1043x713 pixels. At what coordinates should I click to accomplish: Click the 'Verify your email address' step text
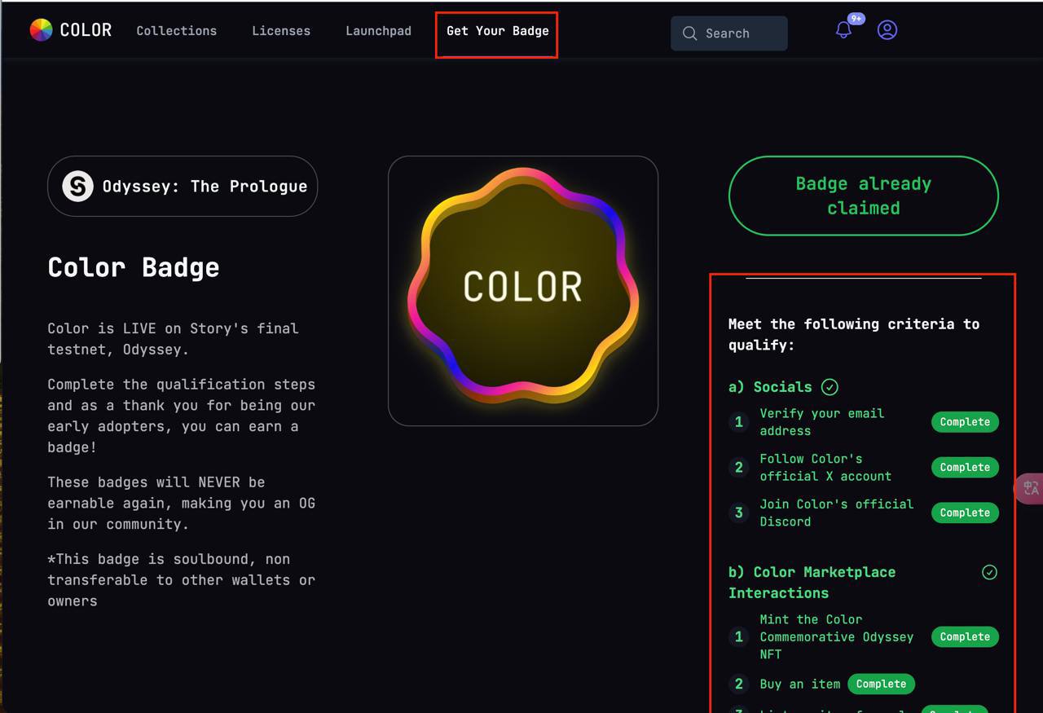click(822, 422)
